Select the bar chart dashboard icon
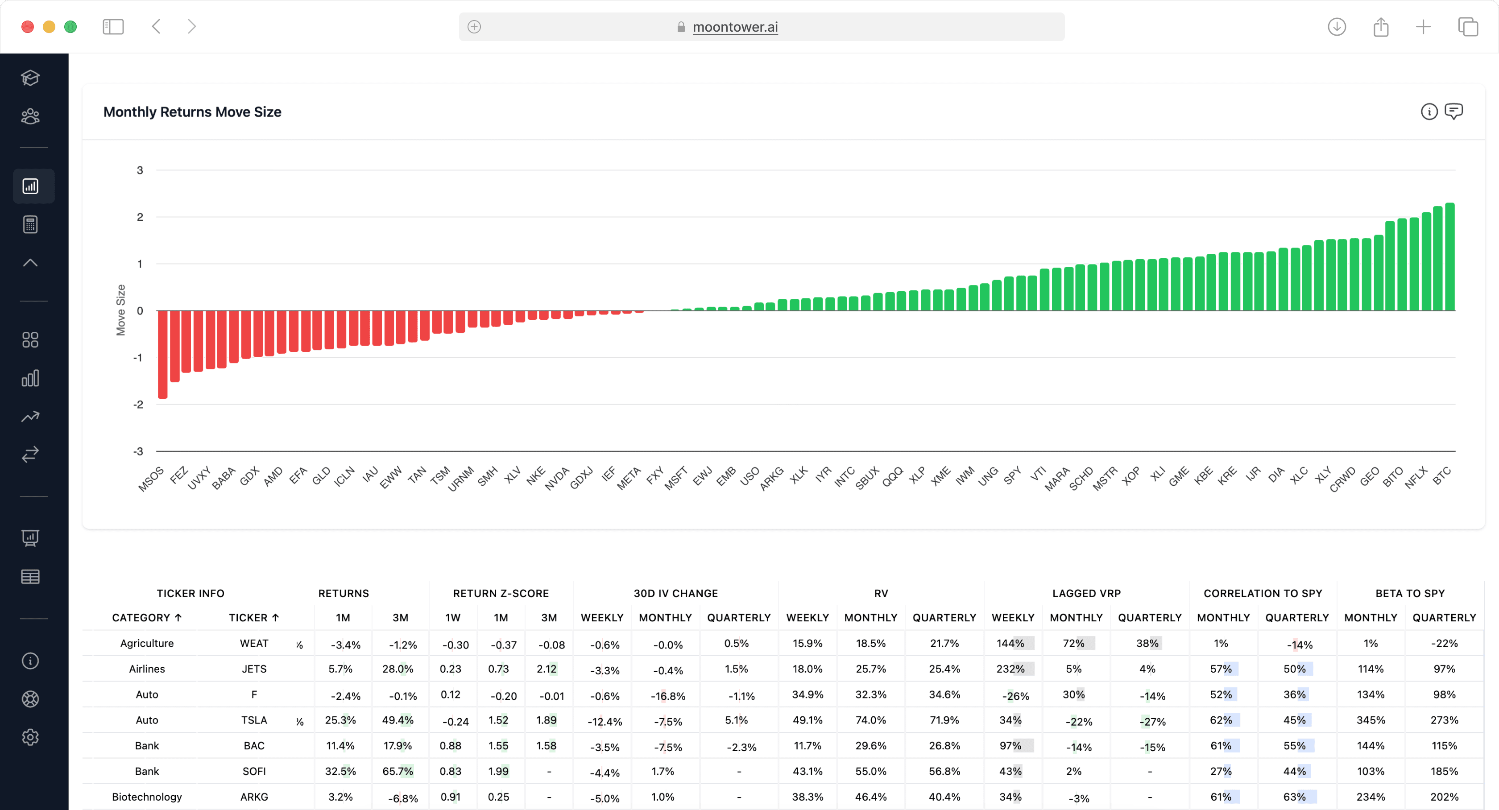The image size is (1499, 810). [30, 186]
